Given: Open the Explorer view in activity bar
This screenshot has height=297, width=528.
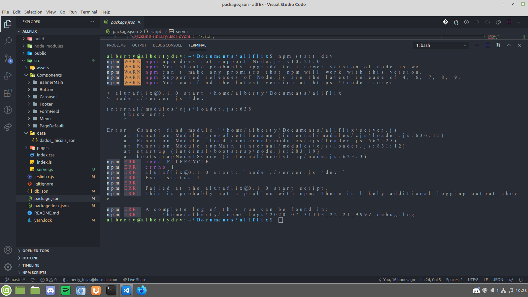Looking at the screenshot, I should (8, 24).
